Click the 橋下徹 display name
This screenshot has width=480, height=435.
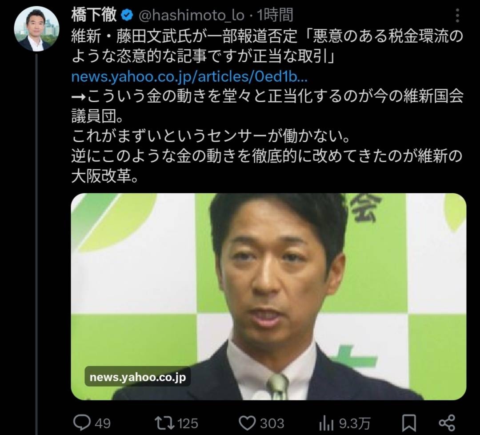click(94, 15)
